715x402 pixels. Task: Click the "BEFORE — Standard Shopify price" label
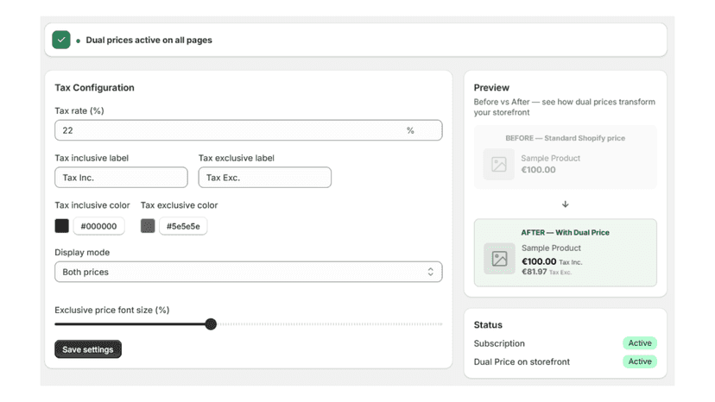point(566,138)
